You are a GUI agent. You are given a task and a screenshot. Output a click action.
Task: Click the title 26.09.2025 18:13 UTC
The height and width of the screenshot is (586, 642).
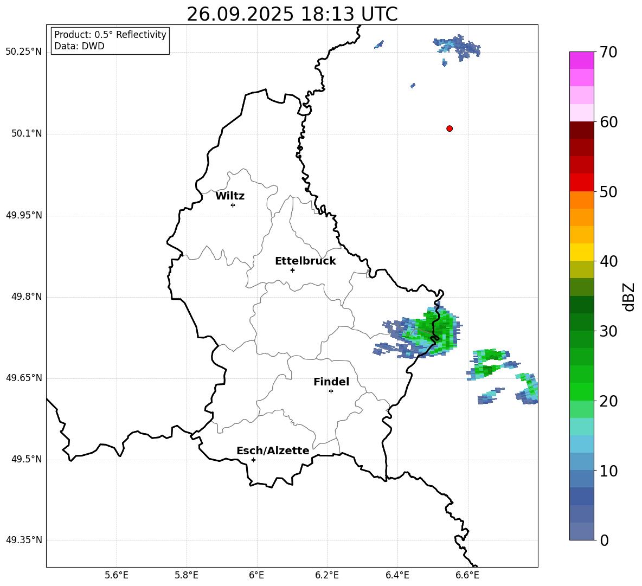coord(292,14)
